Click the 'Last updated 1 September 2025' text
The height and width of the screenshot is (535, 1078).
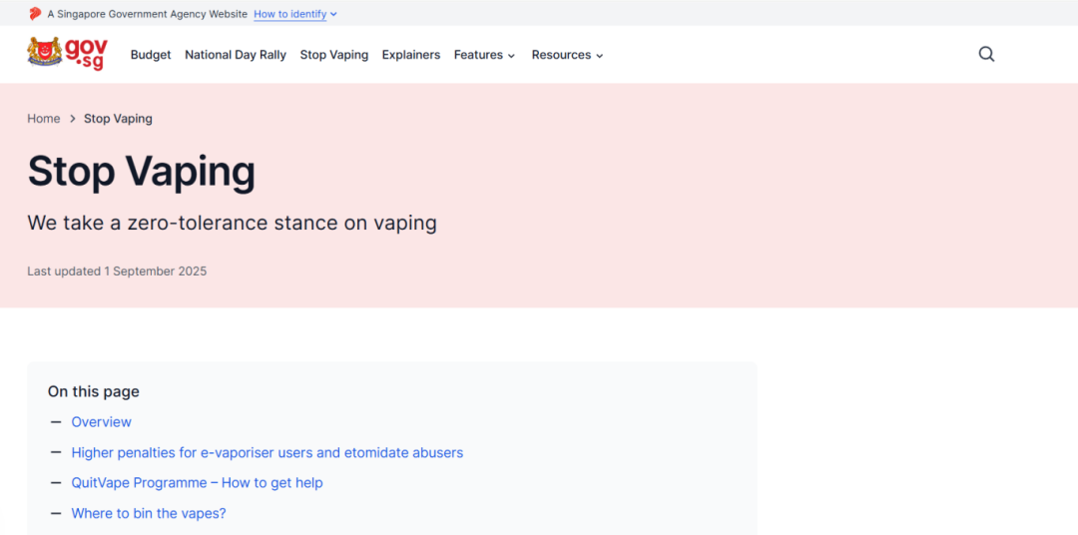117,271
